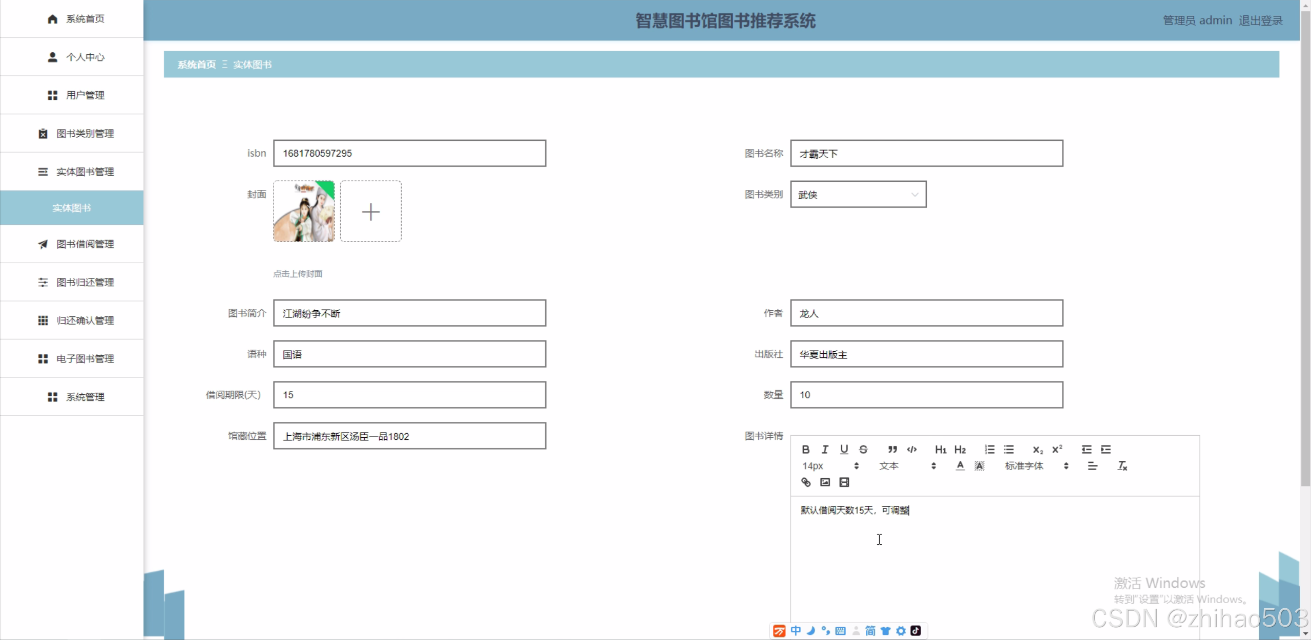Image resolution: width=1311 pixels, height=640 pixels.
Task: Insert blockquote in book details
Action: click(892, 450)
